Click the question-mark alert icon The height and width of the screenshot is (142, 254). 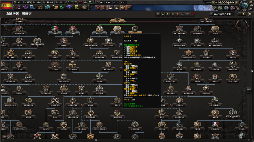[x=117, y=8]
